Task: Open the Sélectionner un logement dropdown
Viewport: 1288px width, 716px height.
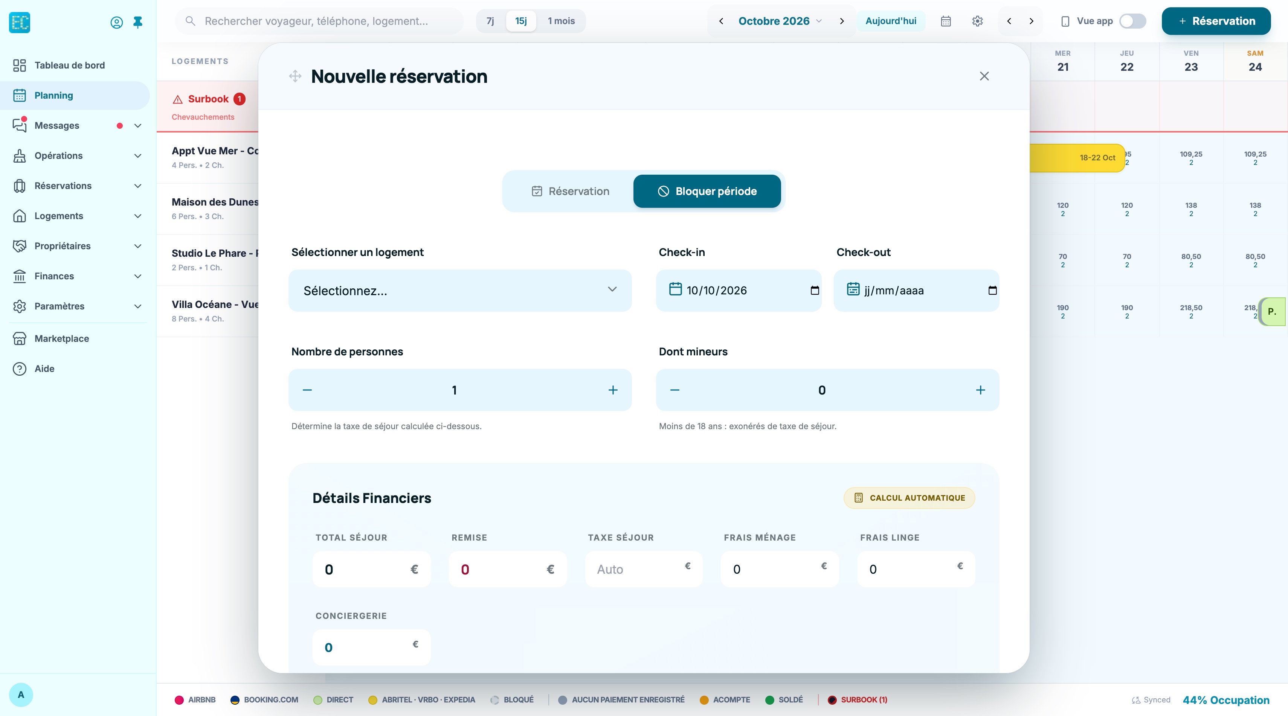Action: (460, 291)
